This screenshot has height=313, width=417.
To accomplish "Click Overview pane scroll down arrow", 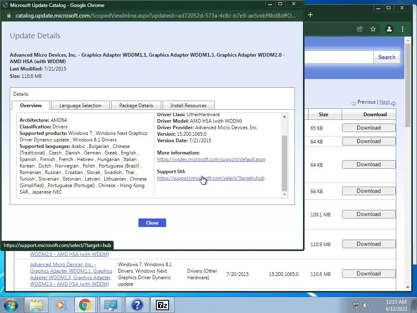I will point(284,194).
